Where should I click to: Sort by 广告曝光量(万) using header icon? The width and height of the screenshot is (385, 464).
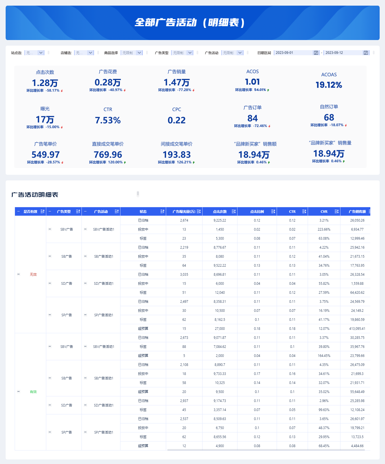[199, 211]
